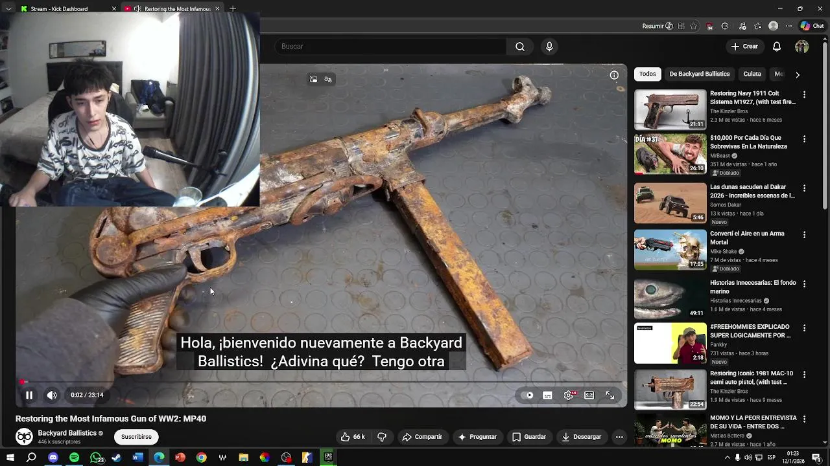Open Windows Start menu
The height and width of the screenshot is (466, 830).
click(10, 458)
